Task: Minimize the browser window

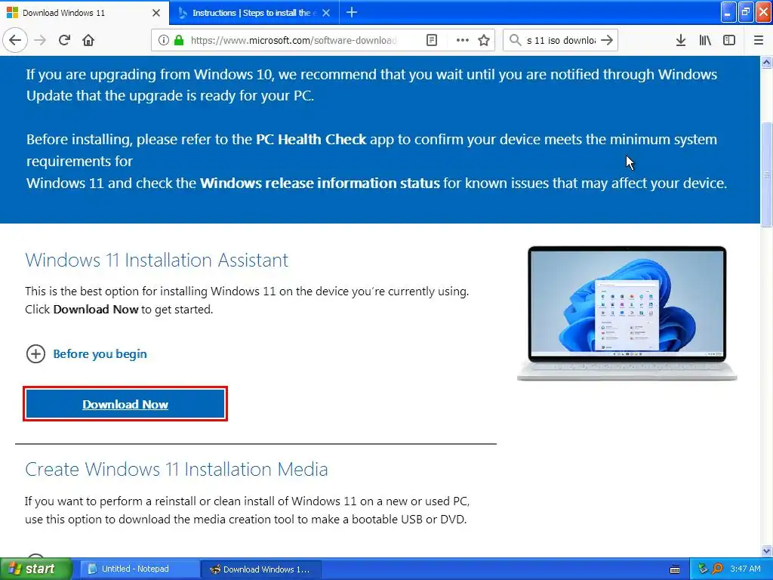Action: (728, 12)
